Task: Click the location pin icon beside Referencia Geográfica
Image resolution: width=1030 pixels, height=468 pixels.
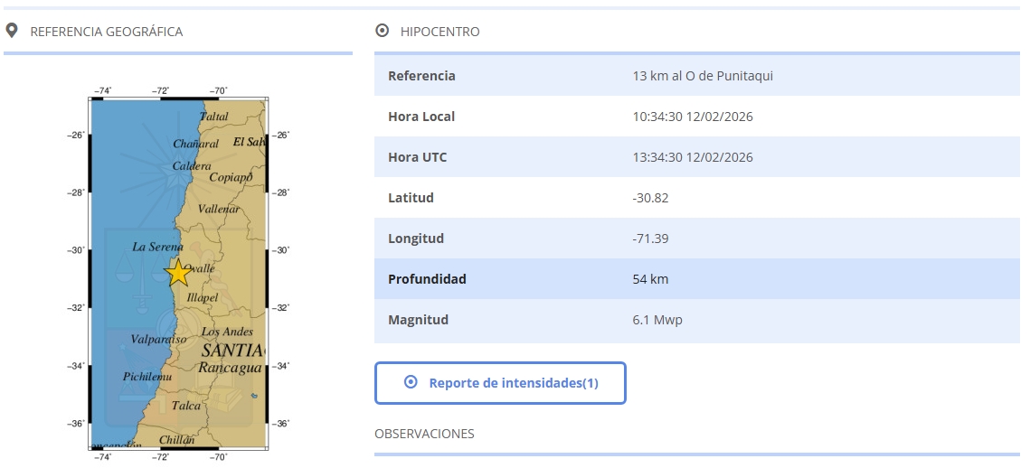Action: 12,31
